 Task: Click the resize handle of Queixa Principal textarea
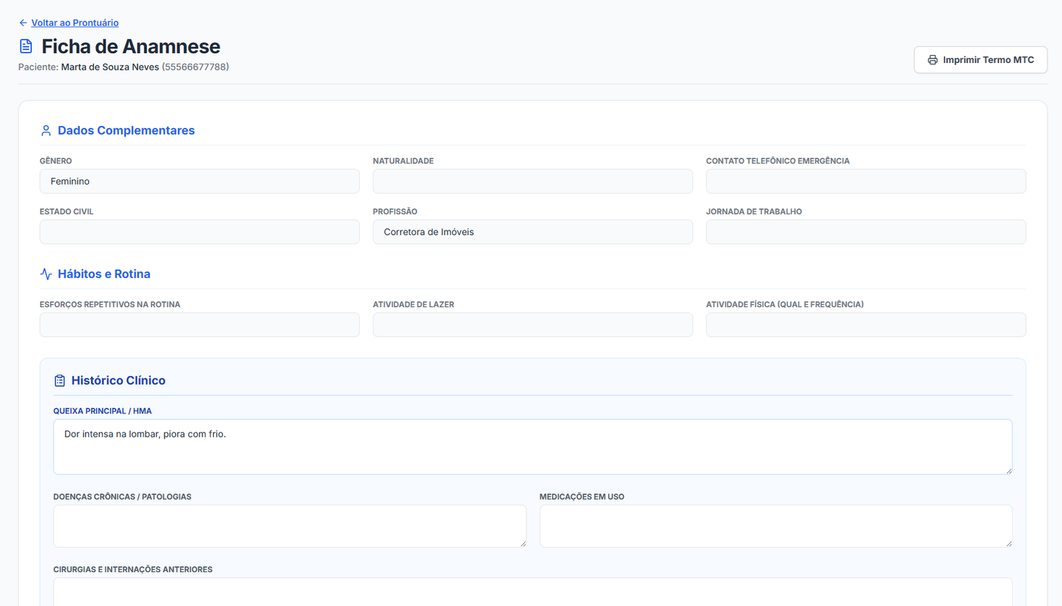tap(1008, 471)
